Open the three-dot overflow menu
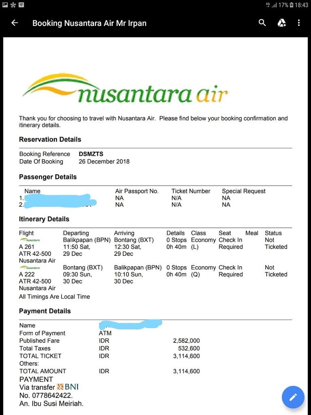The height and width of the screenshot is (415, 311). [299, 23]
